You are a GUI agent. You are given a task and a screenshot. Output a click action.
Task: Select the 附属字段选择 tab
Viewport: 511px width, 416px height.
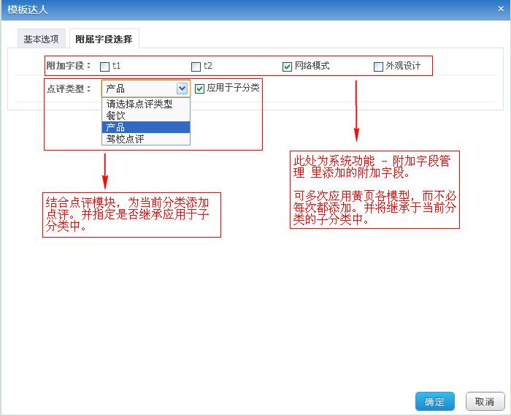tap(104, 39)
